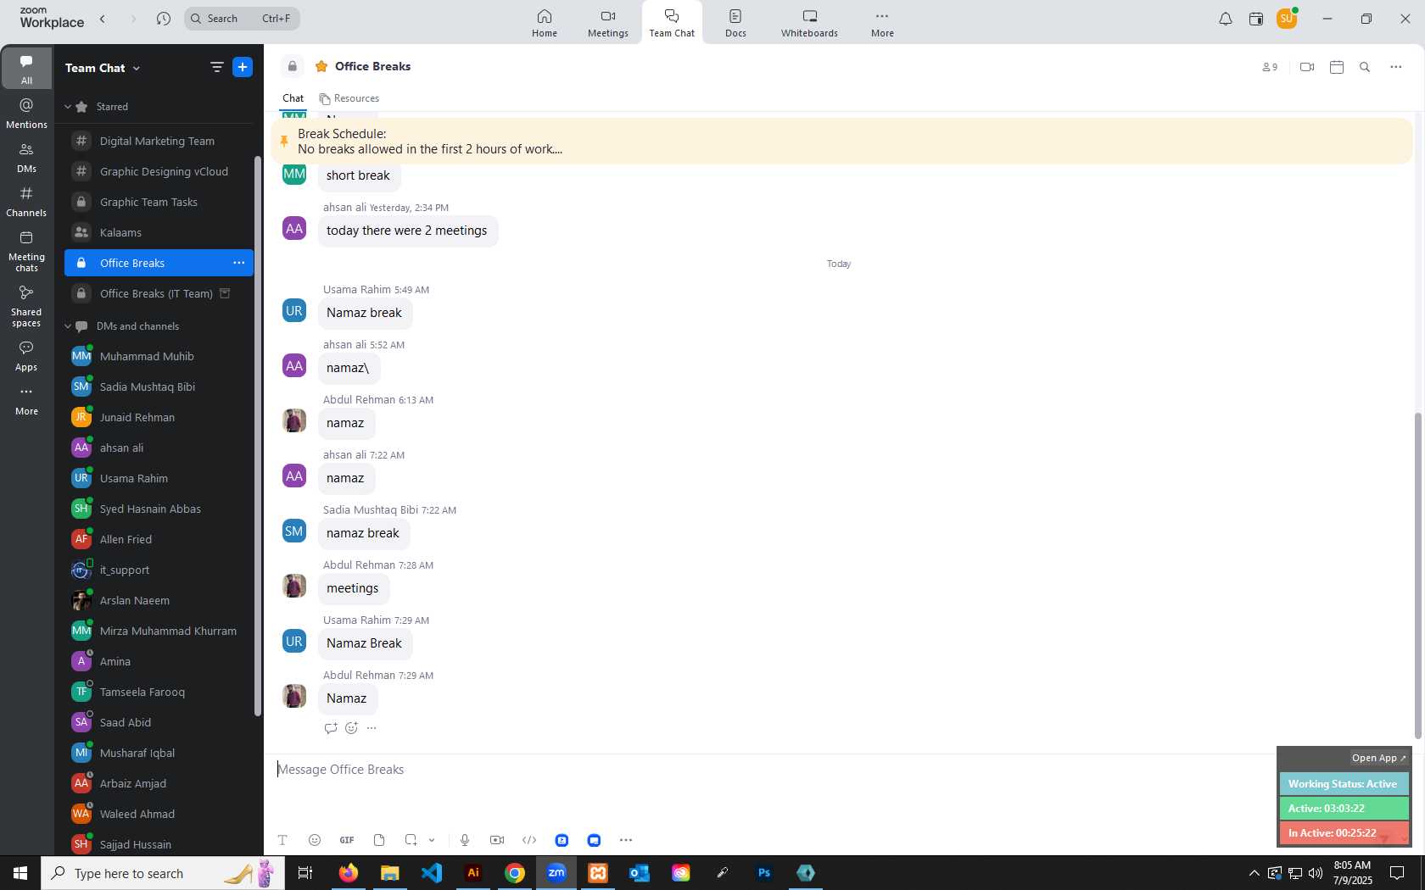This screenshot has height=890, width=1425.
Task: Open Channels in the sidebar
Action: coord(26,202)
